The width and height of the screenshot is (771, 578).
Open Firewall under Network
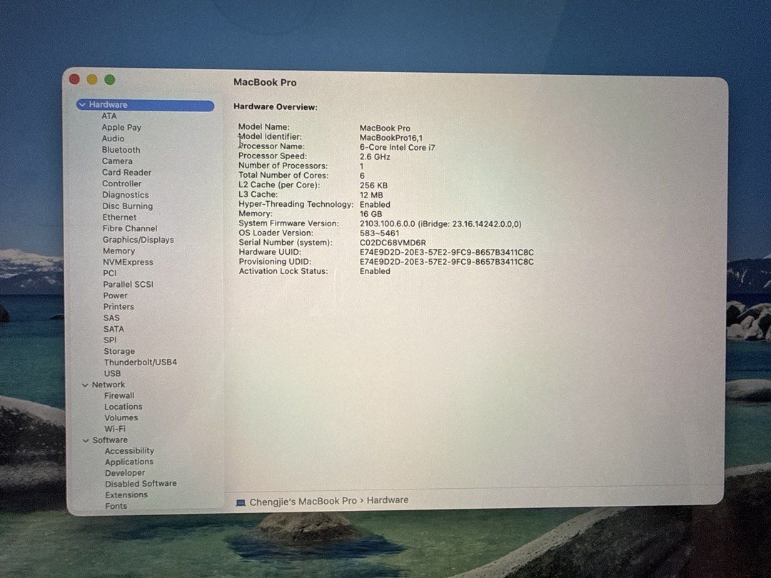tap(119, 395)
